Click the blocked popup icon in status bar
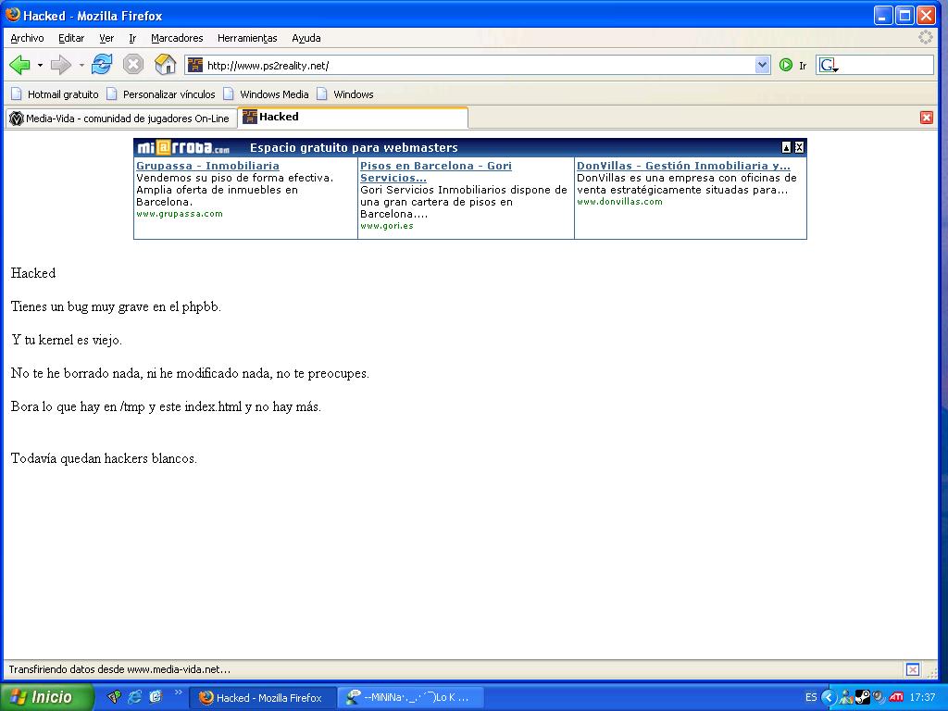The width and height of the screenshot is (948, 711). 913,669
